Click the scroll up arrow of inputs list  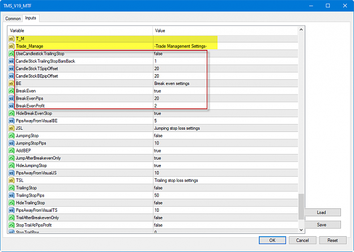pos(301,30)
